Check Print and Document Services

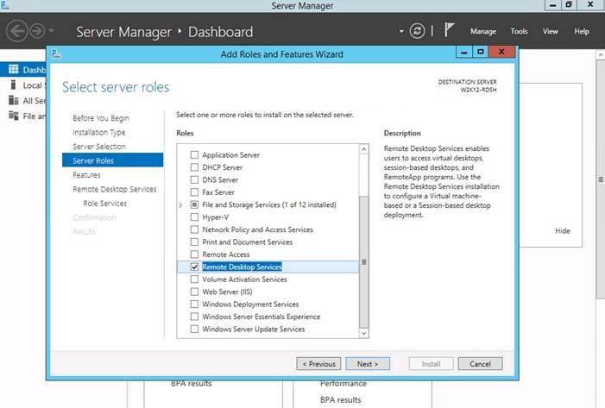click(x=194, y=242)
